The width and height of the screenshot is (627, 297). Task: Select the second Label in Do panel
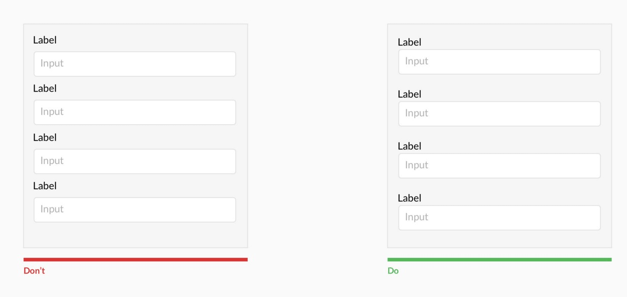[x=410, y=94]
